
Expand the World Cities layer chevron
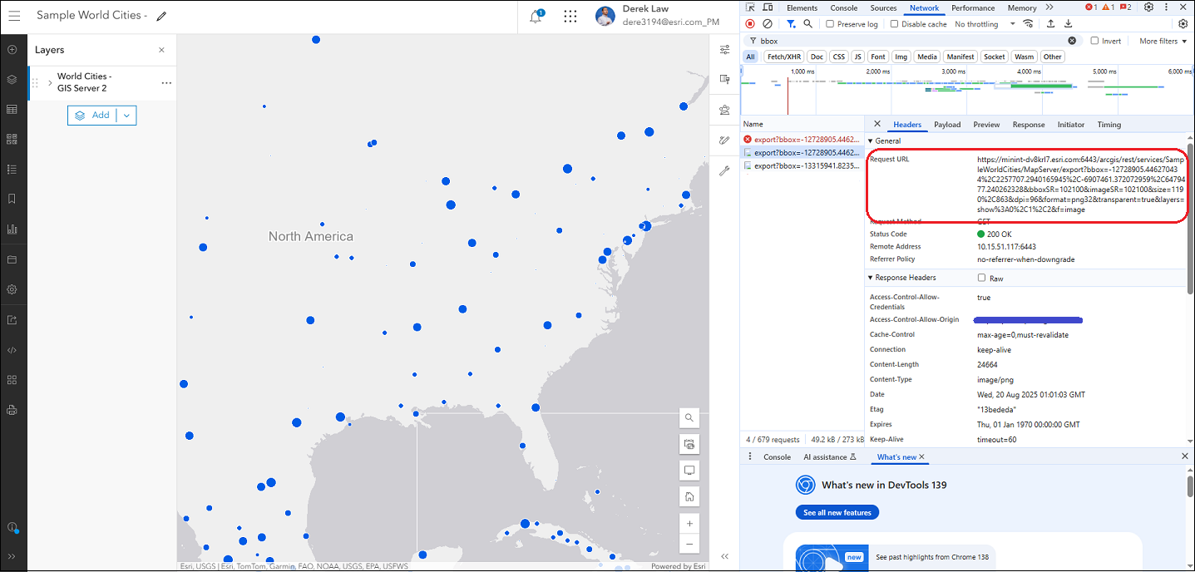[50, 82]
